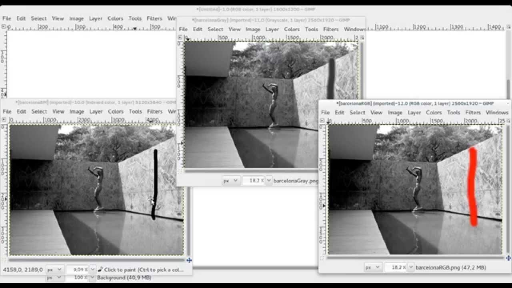Open Layer menu in barcelonaBM window
The height and width of the screenshot is (288, 512).
96,112
